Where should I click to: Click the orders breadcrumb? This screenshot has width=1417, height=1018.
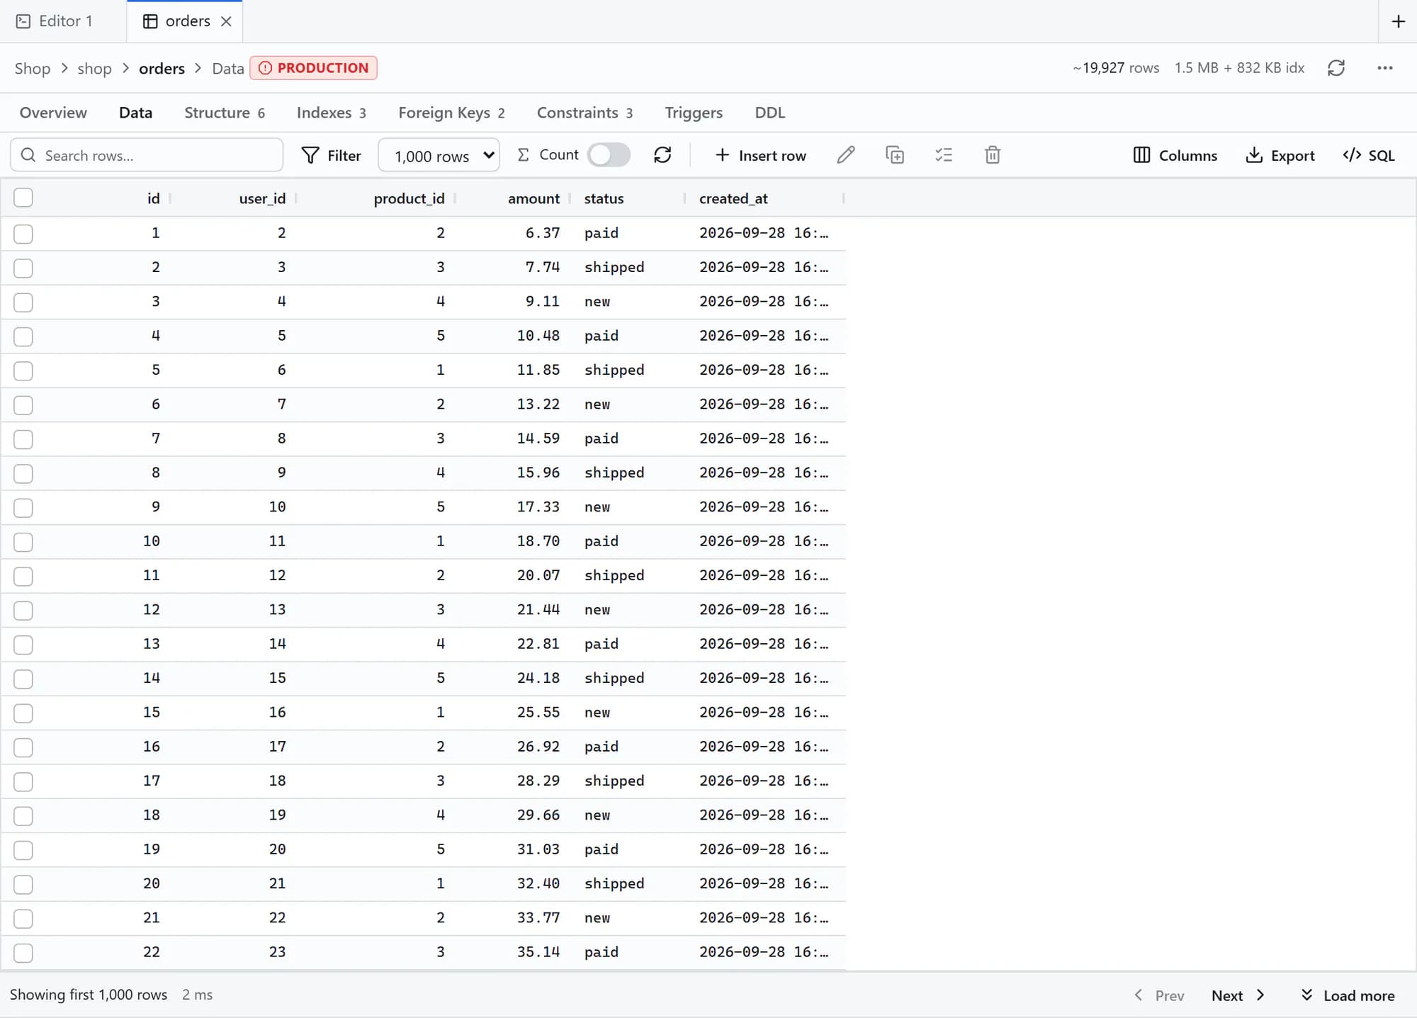(x=162, y=69)
